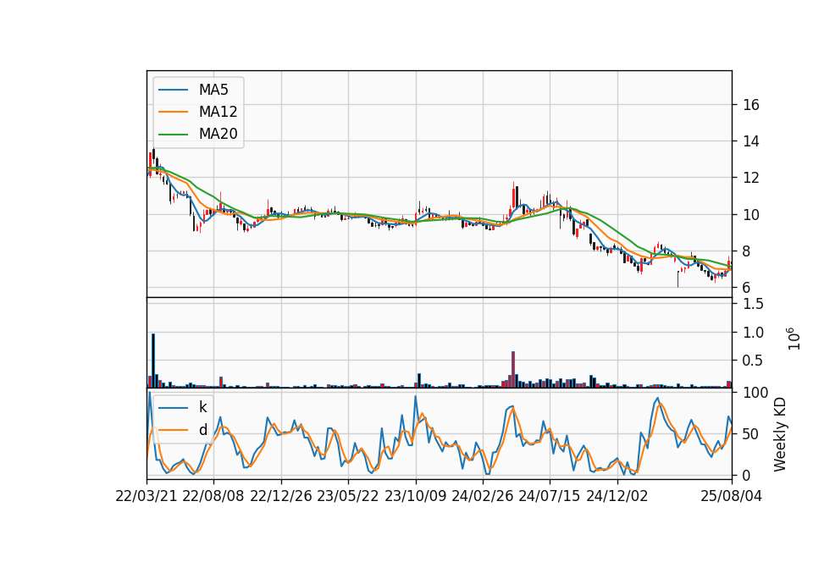Click the d legend label in KD panel
813x584 pixels.
click(202, 430)
